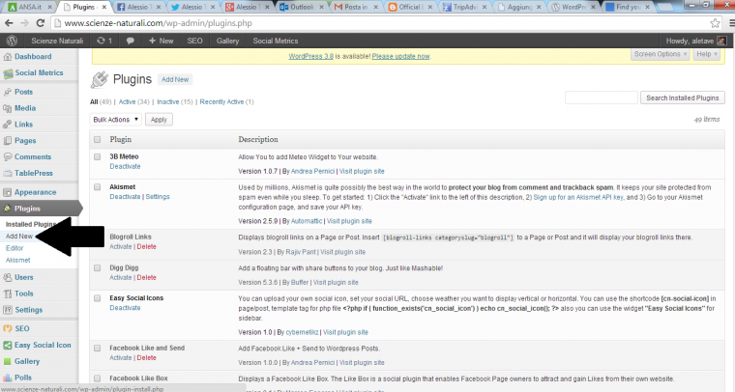Open the Bulk Actions dropdown
This screenshot has height=392, width=735.
(x=115, y=120)
